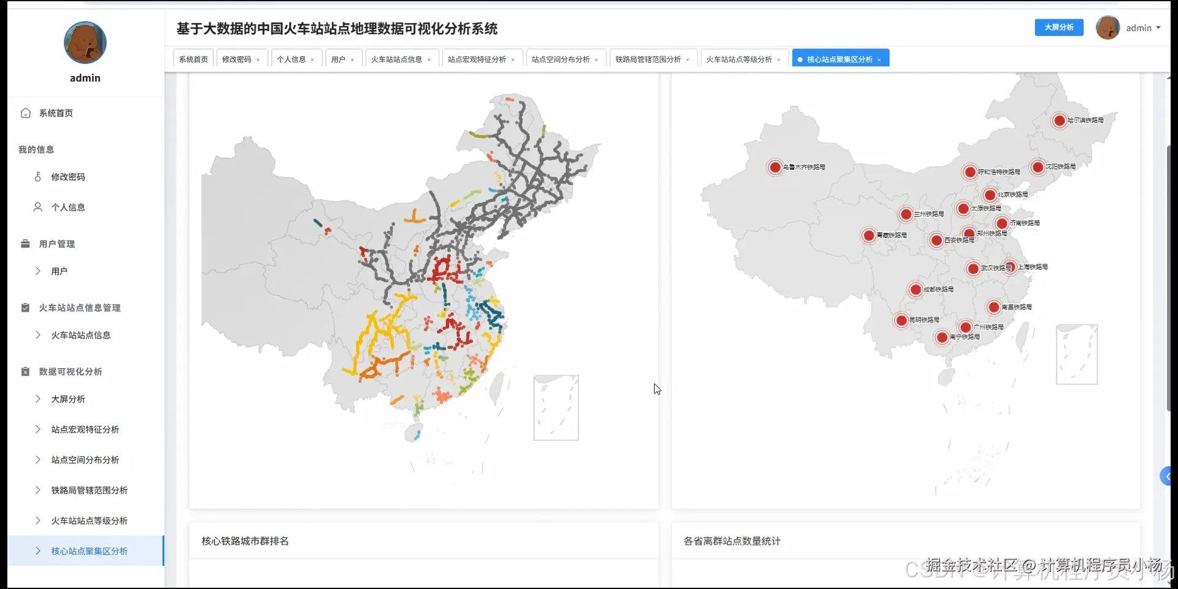1178x589 pixels.
Task: Click the 广州铁路局 map marker
Action: (x=966, y=327)
